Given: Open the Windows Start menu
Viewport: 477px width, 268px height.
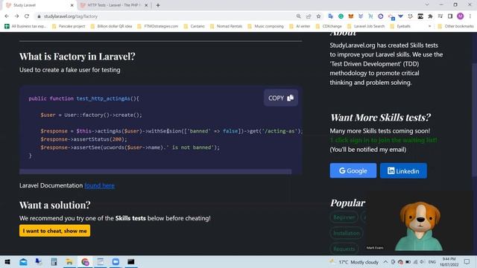Looking at the screenshot, I should click(x=7, y=261).
